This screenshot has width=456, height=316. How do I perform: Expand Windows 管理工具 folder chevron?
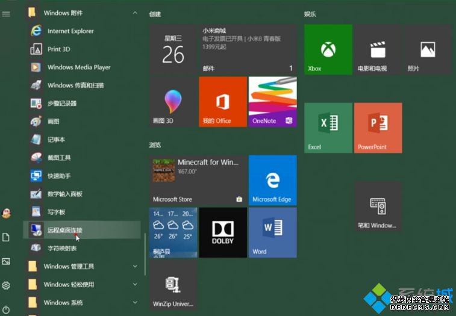click(135, 266)
